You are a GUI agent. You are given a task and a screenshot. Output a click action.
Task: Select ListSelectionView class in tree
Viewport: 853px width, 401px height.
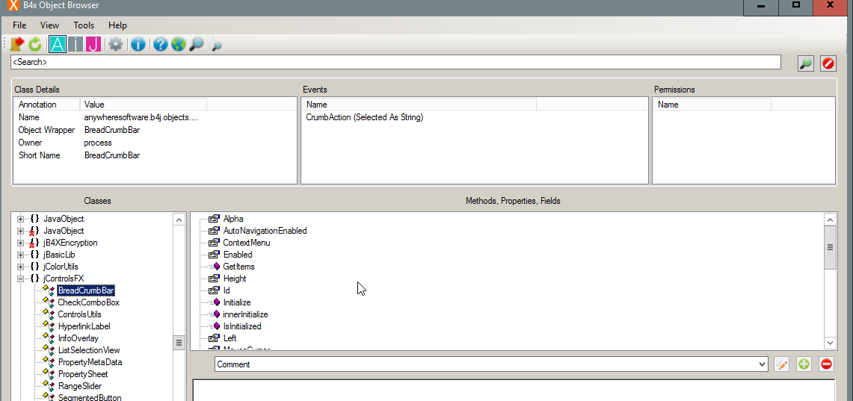click(89, 350)
